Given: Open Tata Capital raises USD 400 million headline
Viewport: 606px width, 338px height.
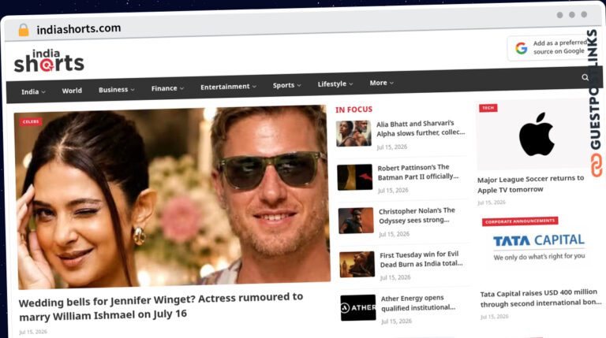Looking at the screenshot, I should [541, 299].
